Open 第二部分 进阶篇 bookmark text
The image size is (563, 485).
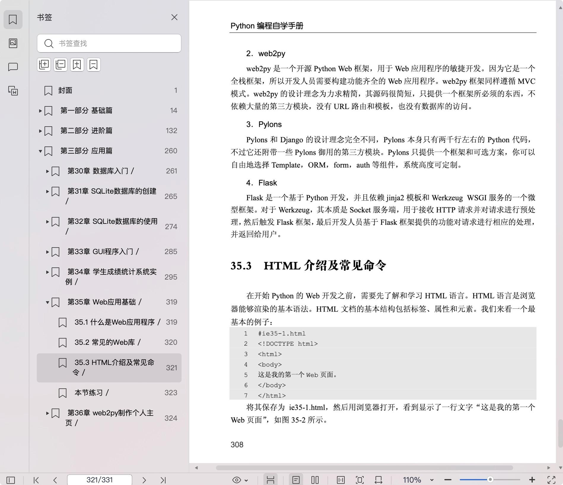86,131
